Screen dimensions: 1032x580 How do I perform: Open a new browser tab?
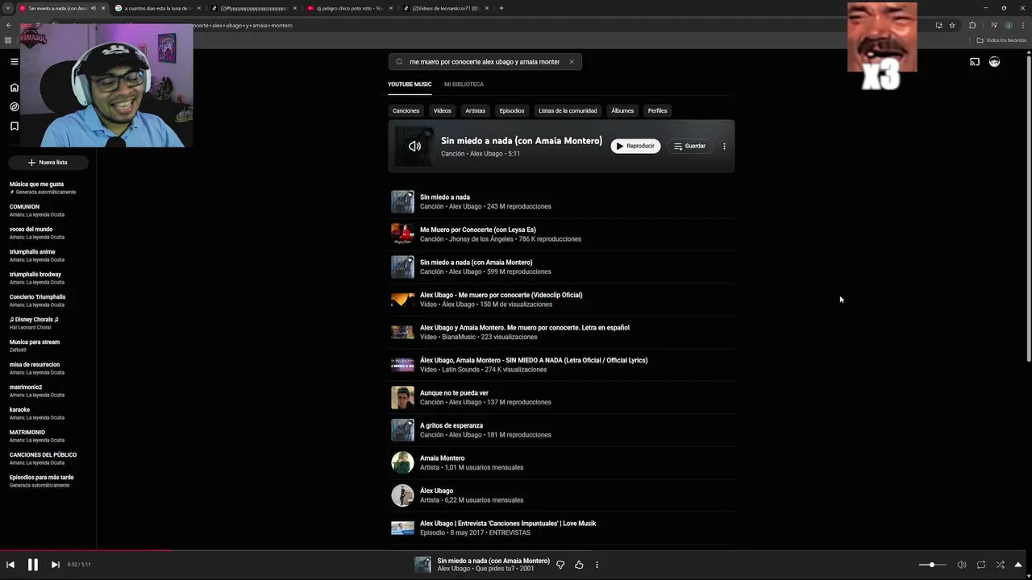[501, 8]
